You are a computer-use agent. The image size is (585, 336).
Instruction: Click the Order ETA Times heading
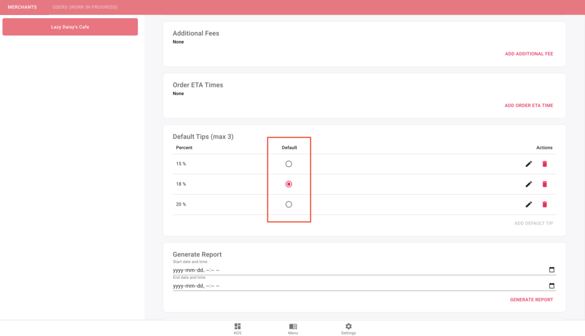[x=198, y=85]
